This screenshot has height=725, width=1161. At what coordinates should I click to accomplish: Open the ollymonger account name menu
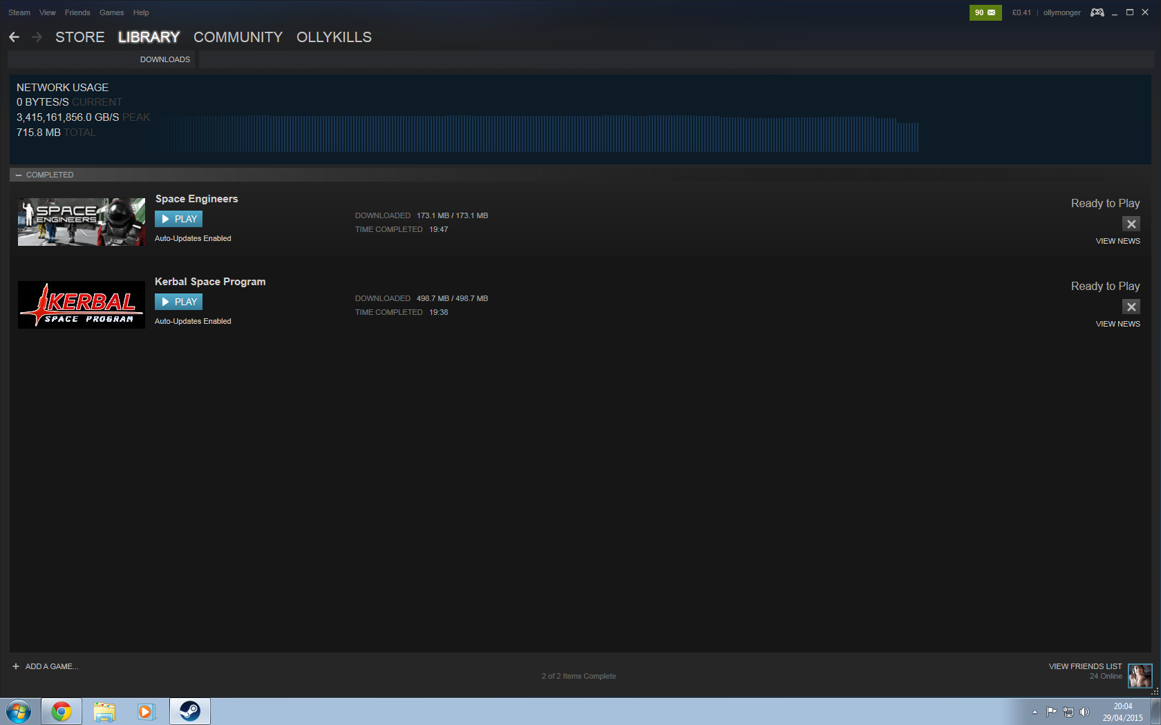point(1061,12)
